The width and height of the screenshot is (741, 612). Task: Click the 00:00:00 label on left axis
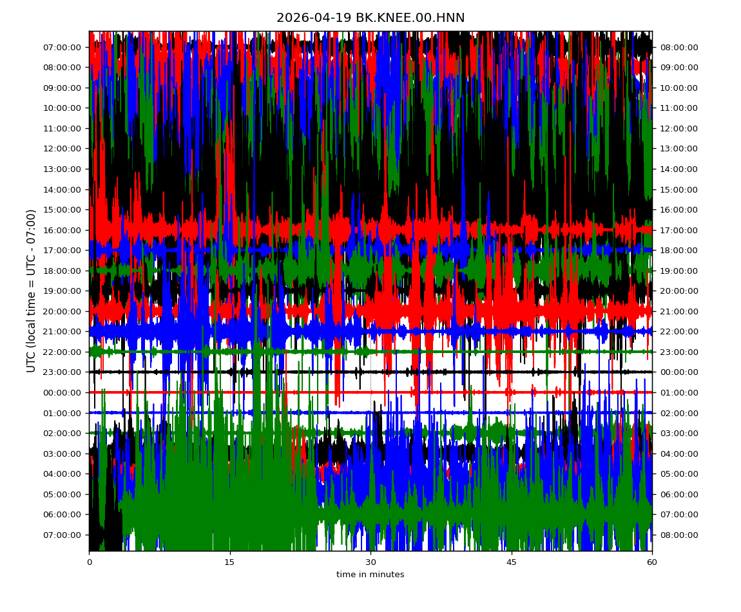pos(63,392)
